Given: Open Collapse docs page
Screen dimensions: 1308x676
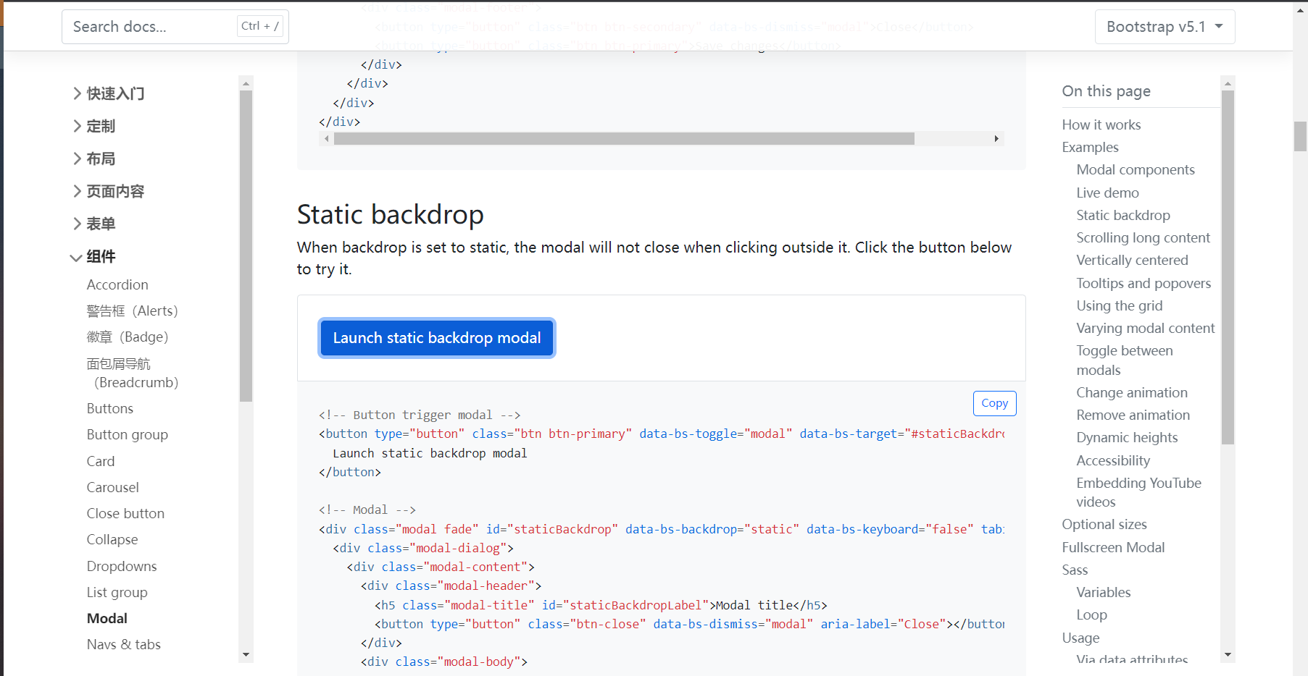Looking at the screenshot, I should (x=112, y=539).
